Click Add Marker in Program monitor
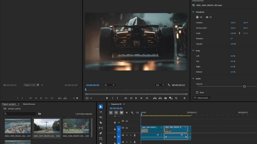 (107, 98)
